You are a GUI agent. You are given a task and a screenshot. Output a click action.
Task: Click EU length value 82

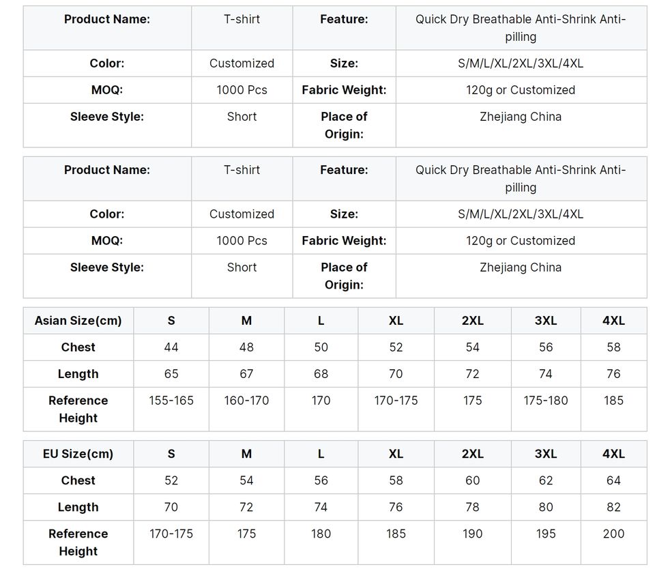click(x=613, y=507)
